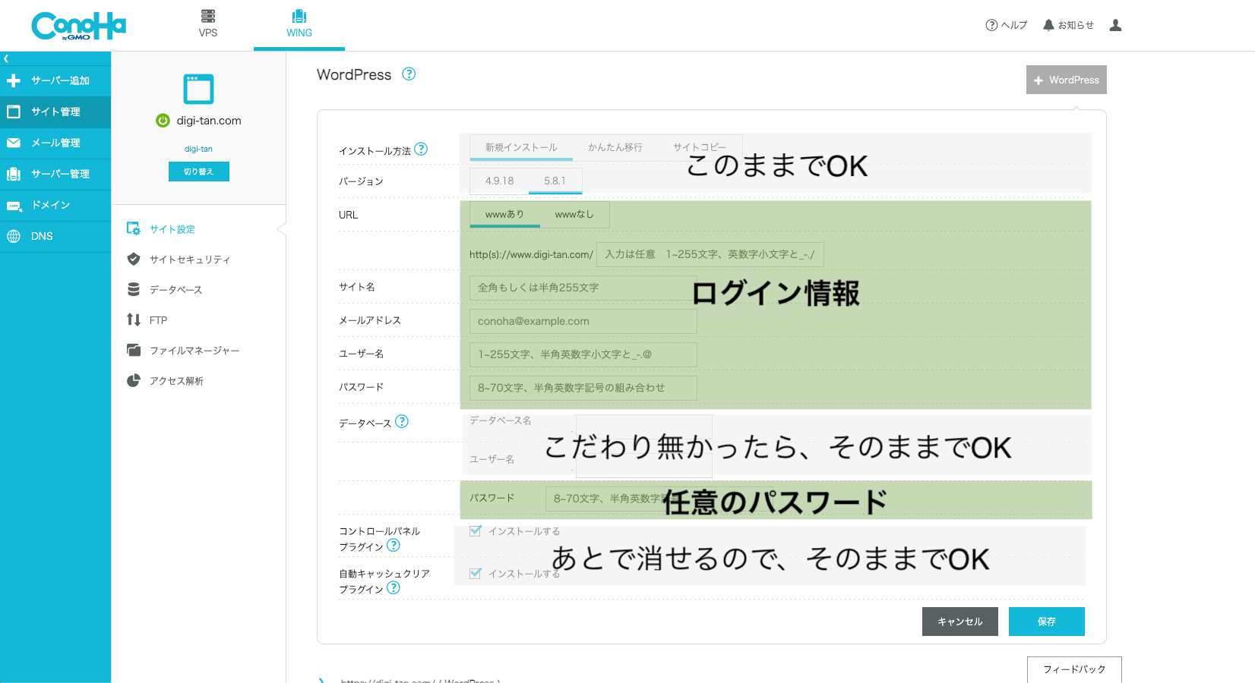Open notifications bell お知らせ
The height and width of the screenshot is (683, 1255).
[x=1068, y=25]
